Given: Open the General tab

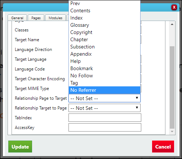Looking at the screenshot, I should (x=17, y=18).
